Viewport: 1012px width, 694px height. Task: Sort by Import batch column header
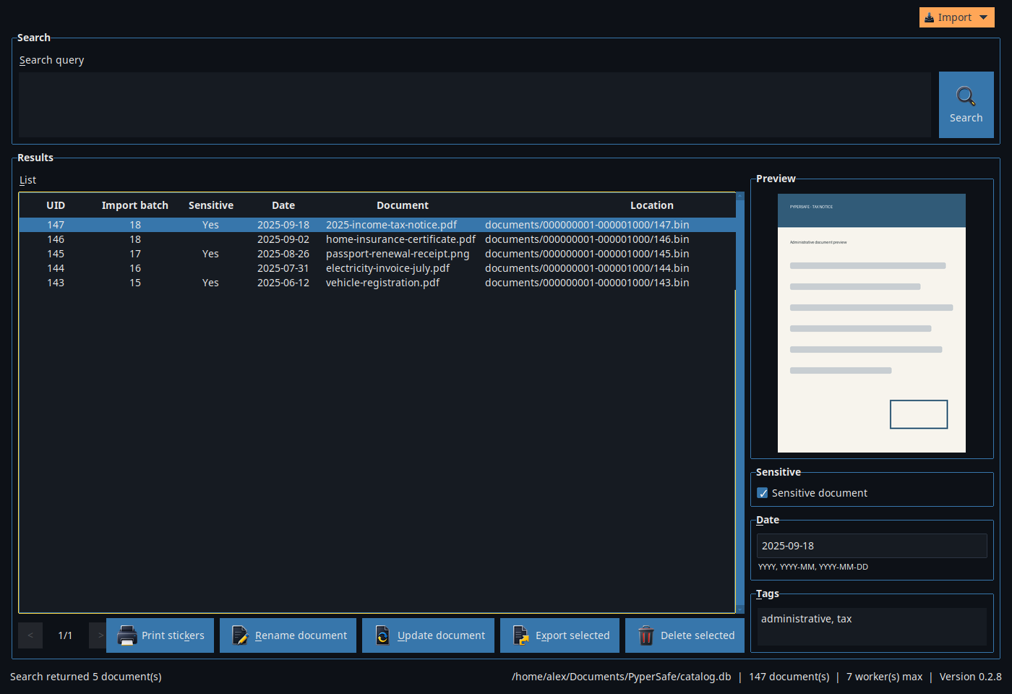(135, 205)
